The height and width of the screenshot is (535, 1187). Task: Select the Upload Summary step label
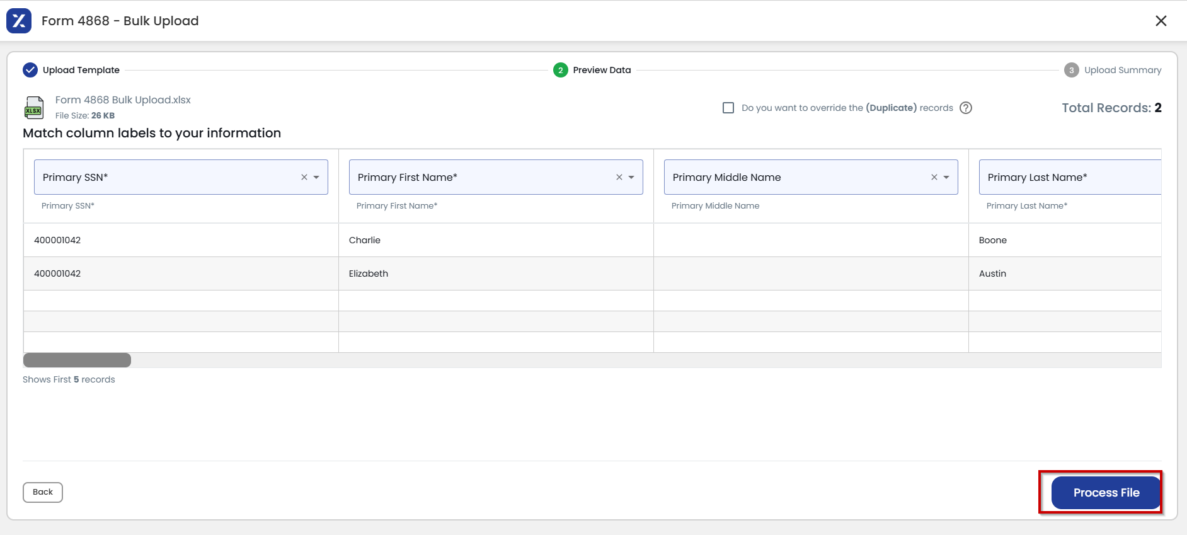(1123, 70)
